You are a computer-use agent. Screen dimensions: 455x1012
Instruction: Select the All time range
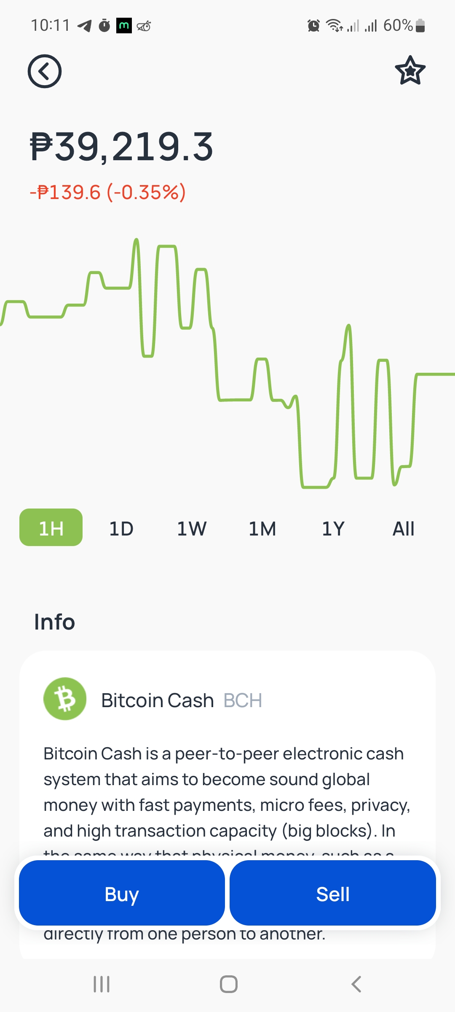click(x=404, y=528)
